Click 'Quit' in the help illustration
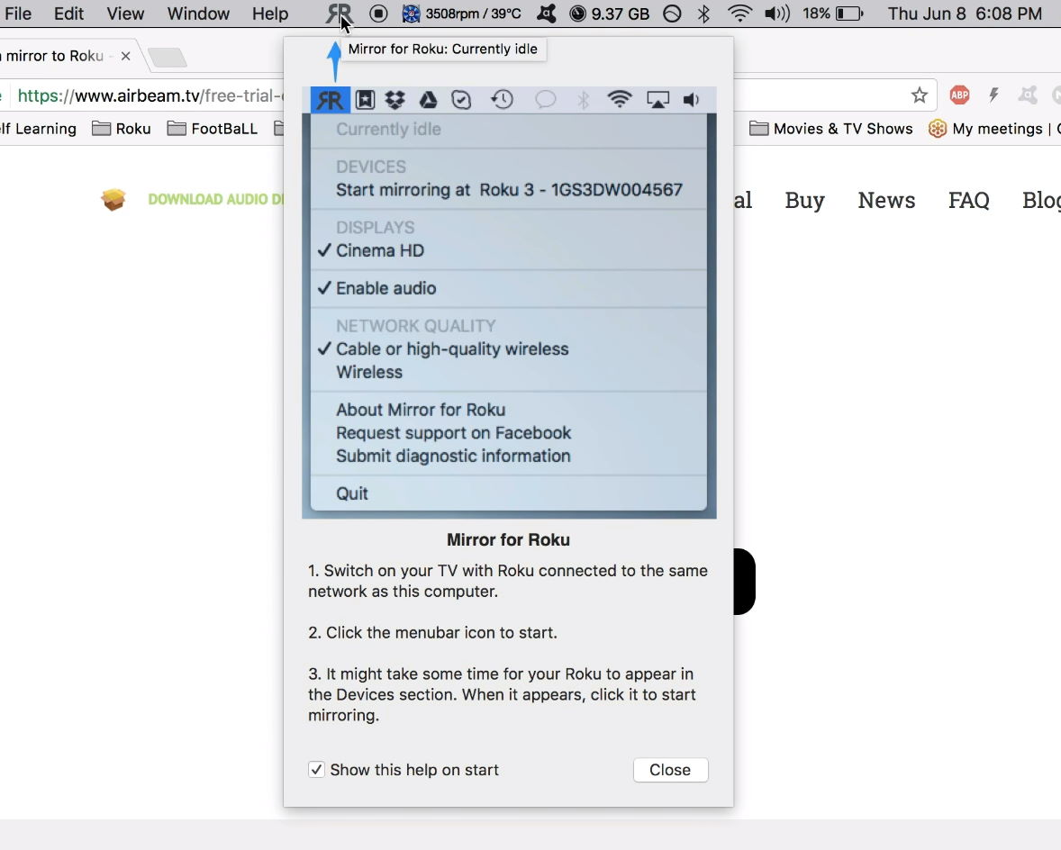Screen dimensions: 1061x850 click(x=352, y=493)
